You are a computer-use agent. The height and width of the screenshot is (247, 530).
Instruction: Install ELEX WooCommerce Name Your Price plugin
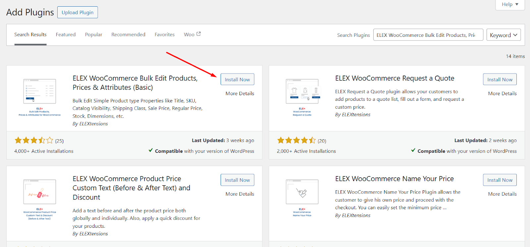coord(500,180)
